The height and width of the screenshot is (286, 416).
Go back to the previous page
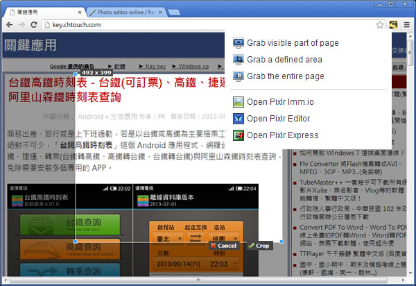click(10, 25)
